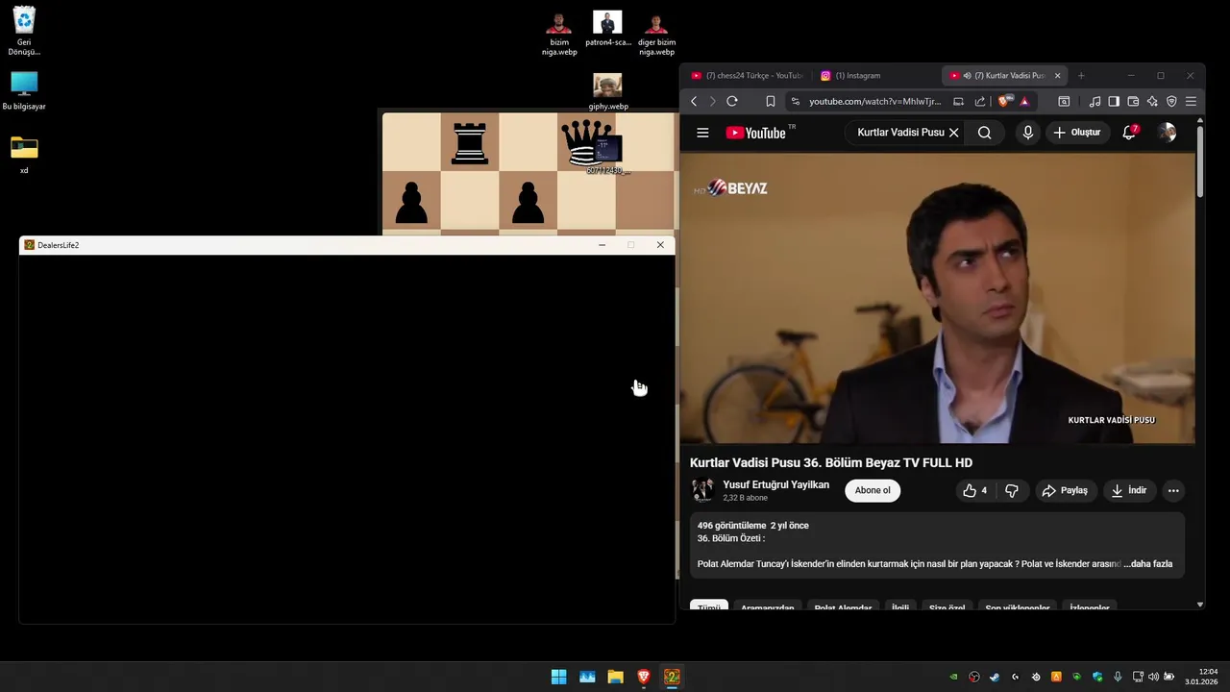Screen dimensions: 1230x692
Task: Subscribe with the Abone ol button
Action: [873, 490]
